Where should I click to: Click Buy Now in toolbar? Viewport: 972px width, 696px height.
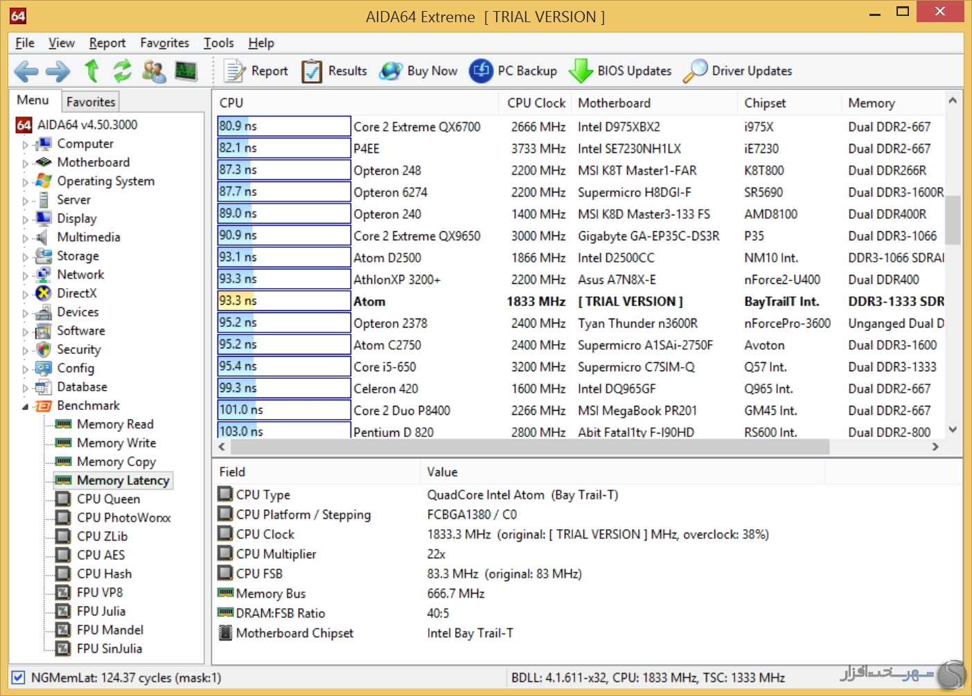pyautogui.click(x=418, y=71)
